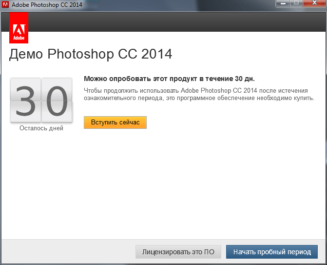The height and width of the screenshot is (265, 327).
Task: Click bold text "Можно опробовать этот продукт"
Action: click(x=140, y=79)
